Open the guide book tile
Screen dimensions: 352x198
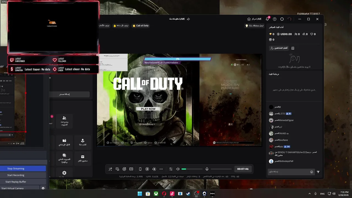64,142
